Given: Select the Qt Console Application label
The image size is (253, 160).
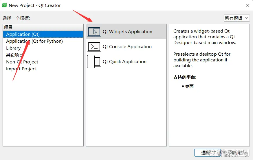Looking at the screenshot, I should pos(127,47).
